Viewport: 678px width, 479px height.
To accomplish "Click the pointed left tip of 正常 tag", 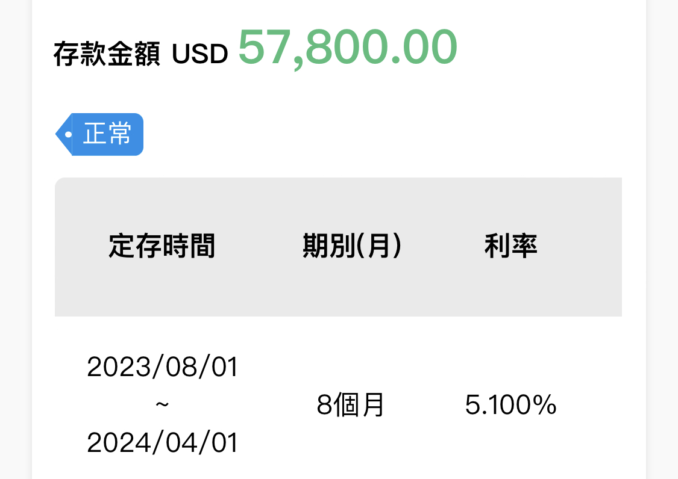I will pyautogui.click(x=58, y=134).
